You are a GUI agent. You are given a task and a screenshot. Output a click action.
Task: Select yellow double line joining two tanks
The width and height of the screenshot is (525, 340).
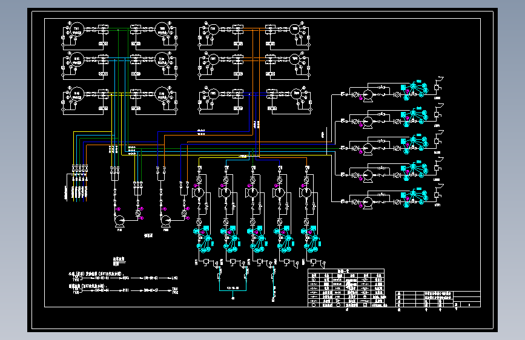119,94
